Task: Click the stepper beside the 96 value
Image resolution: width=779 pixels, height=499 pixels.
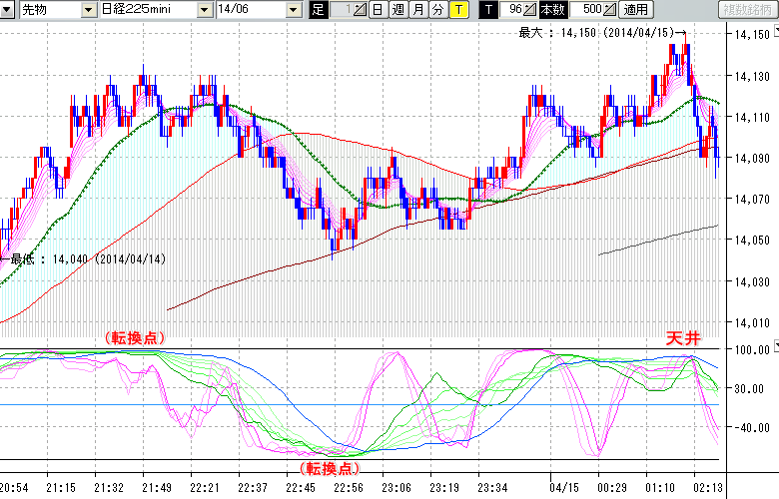Action: (530, 10)
